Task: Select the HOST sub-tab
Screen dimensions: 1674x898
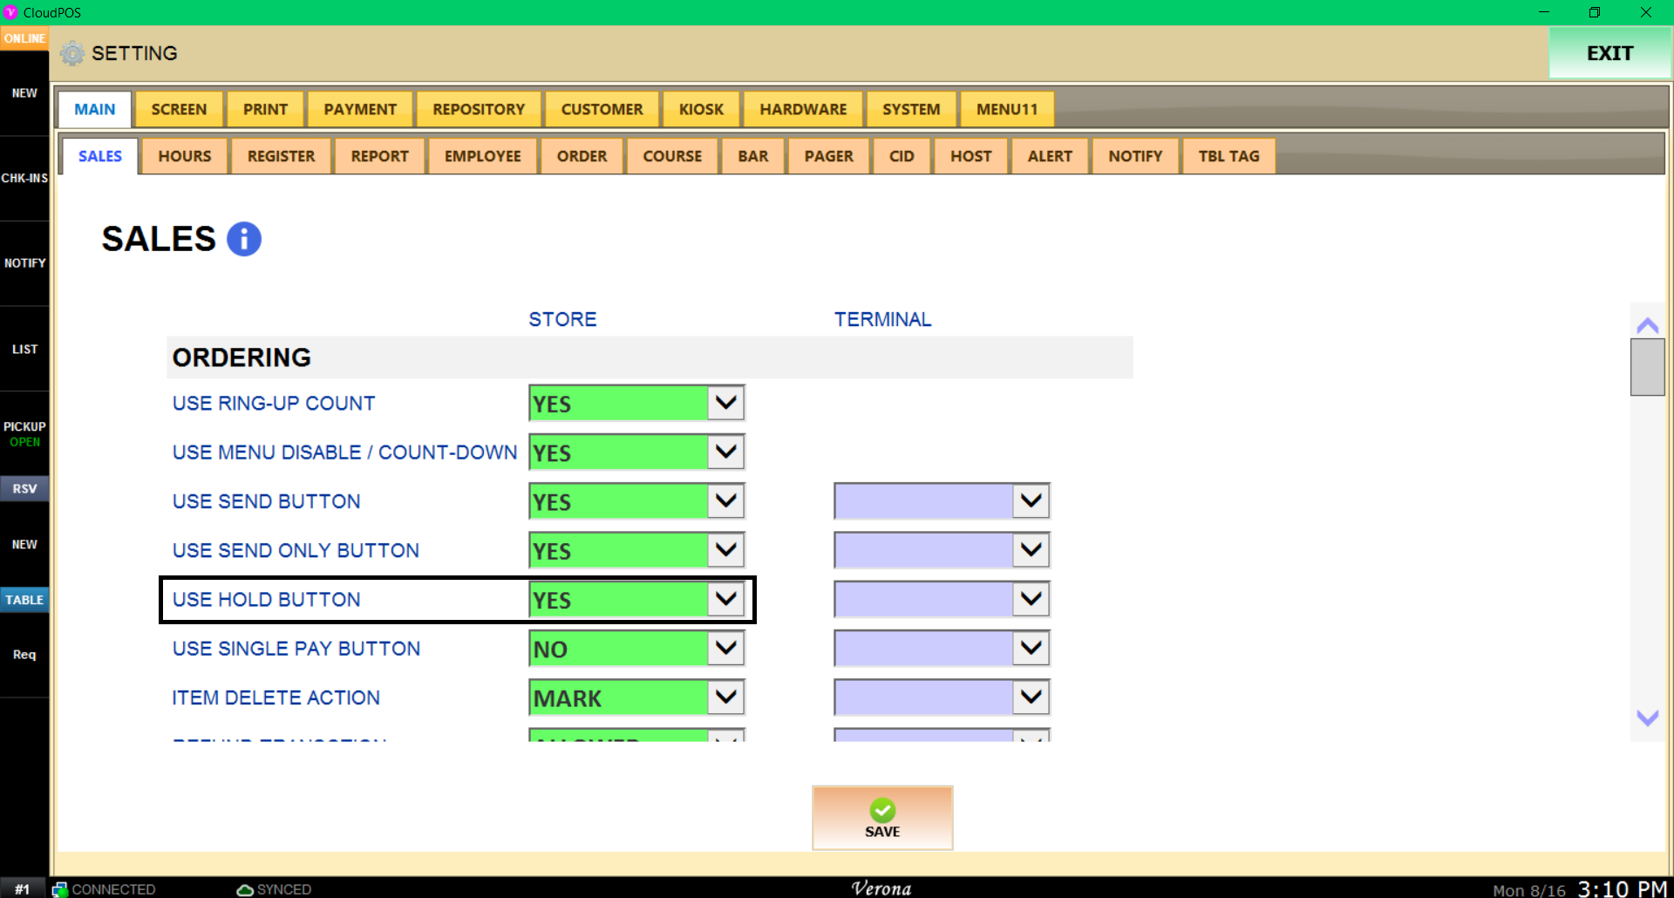Action: [970, 156]
